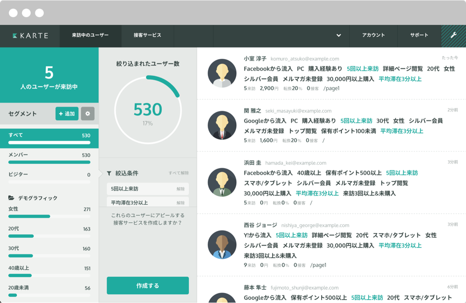Image resolution: width=466 pixels, height=303 pixels.
Task: Click email fujimoto_shunji@example.com
Action: tap(304, 287)
